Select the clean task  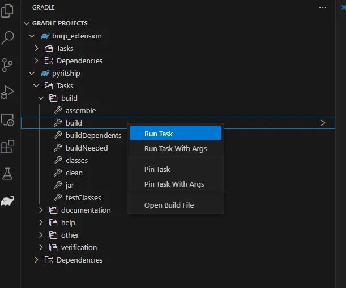point(74,173)
